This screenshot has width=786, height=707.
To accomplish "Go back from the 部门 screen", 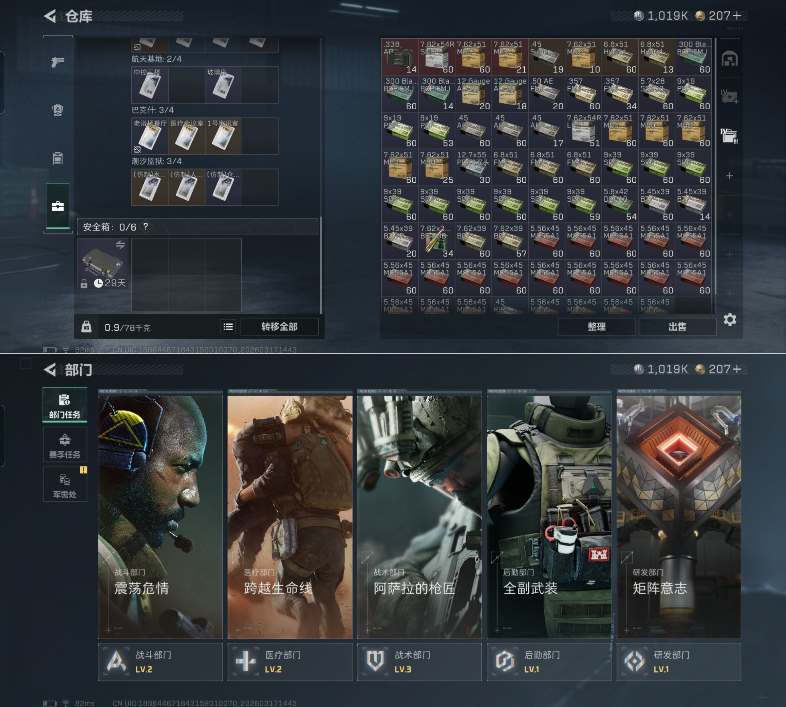I will point(50,370).
